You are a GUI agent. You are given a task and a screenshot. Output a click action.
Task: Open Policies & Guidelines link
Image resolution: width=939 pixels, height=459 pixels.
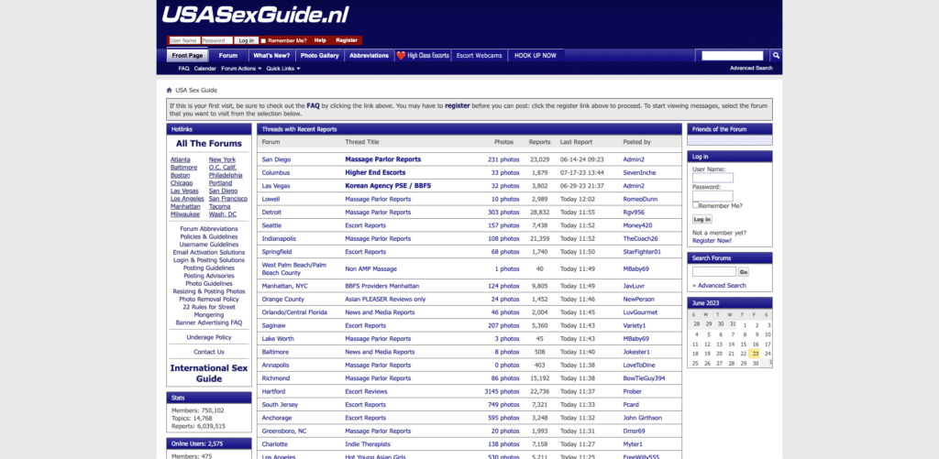(x=209, y=237)
